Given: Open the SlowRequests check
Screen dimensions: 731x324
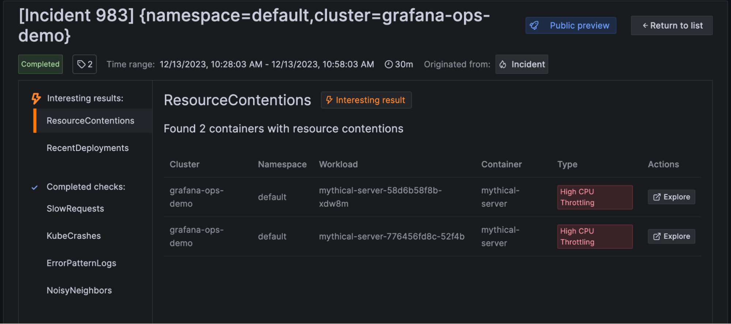Looking at the screenshot, I should [x=75, y=209].
